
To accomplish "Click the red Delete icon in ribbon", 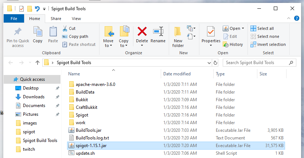I will point(142,32).
